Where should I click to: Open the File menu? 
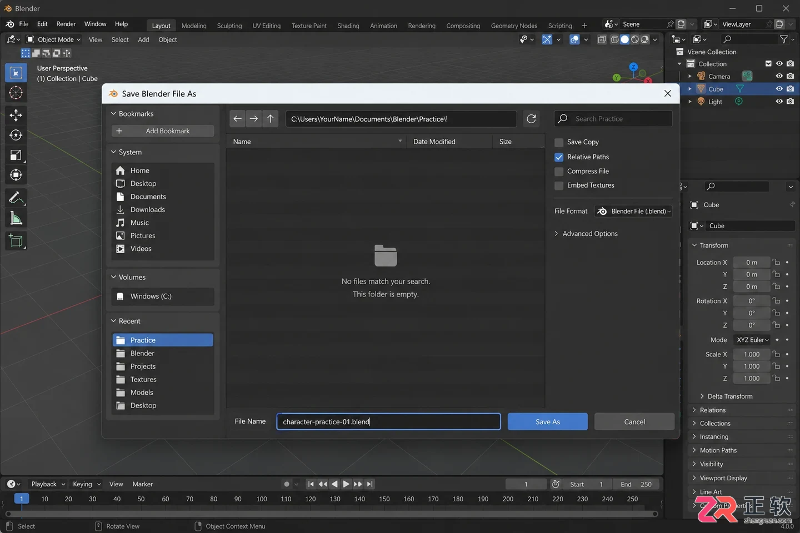click(24, 24)
